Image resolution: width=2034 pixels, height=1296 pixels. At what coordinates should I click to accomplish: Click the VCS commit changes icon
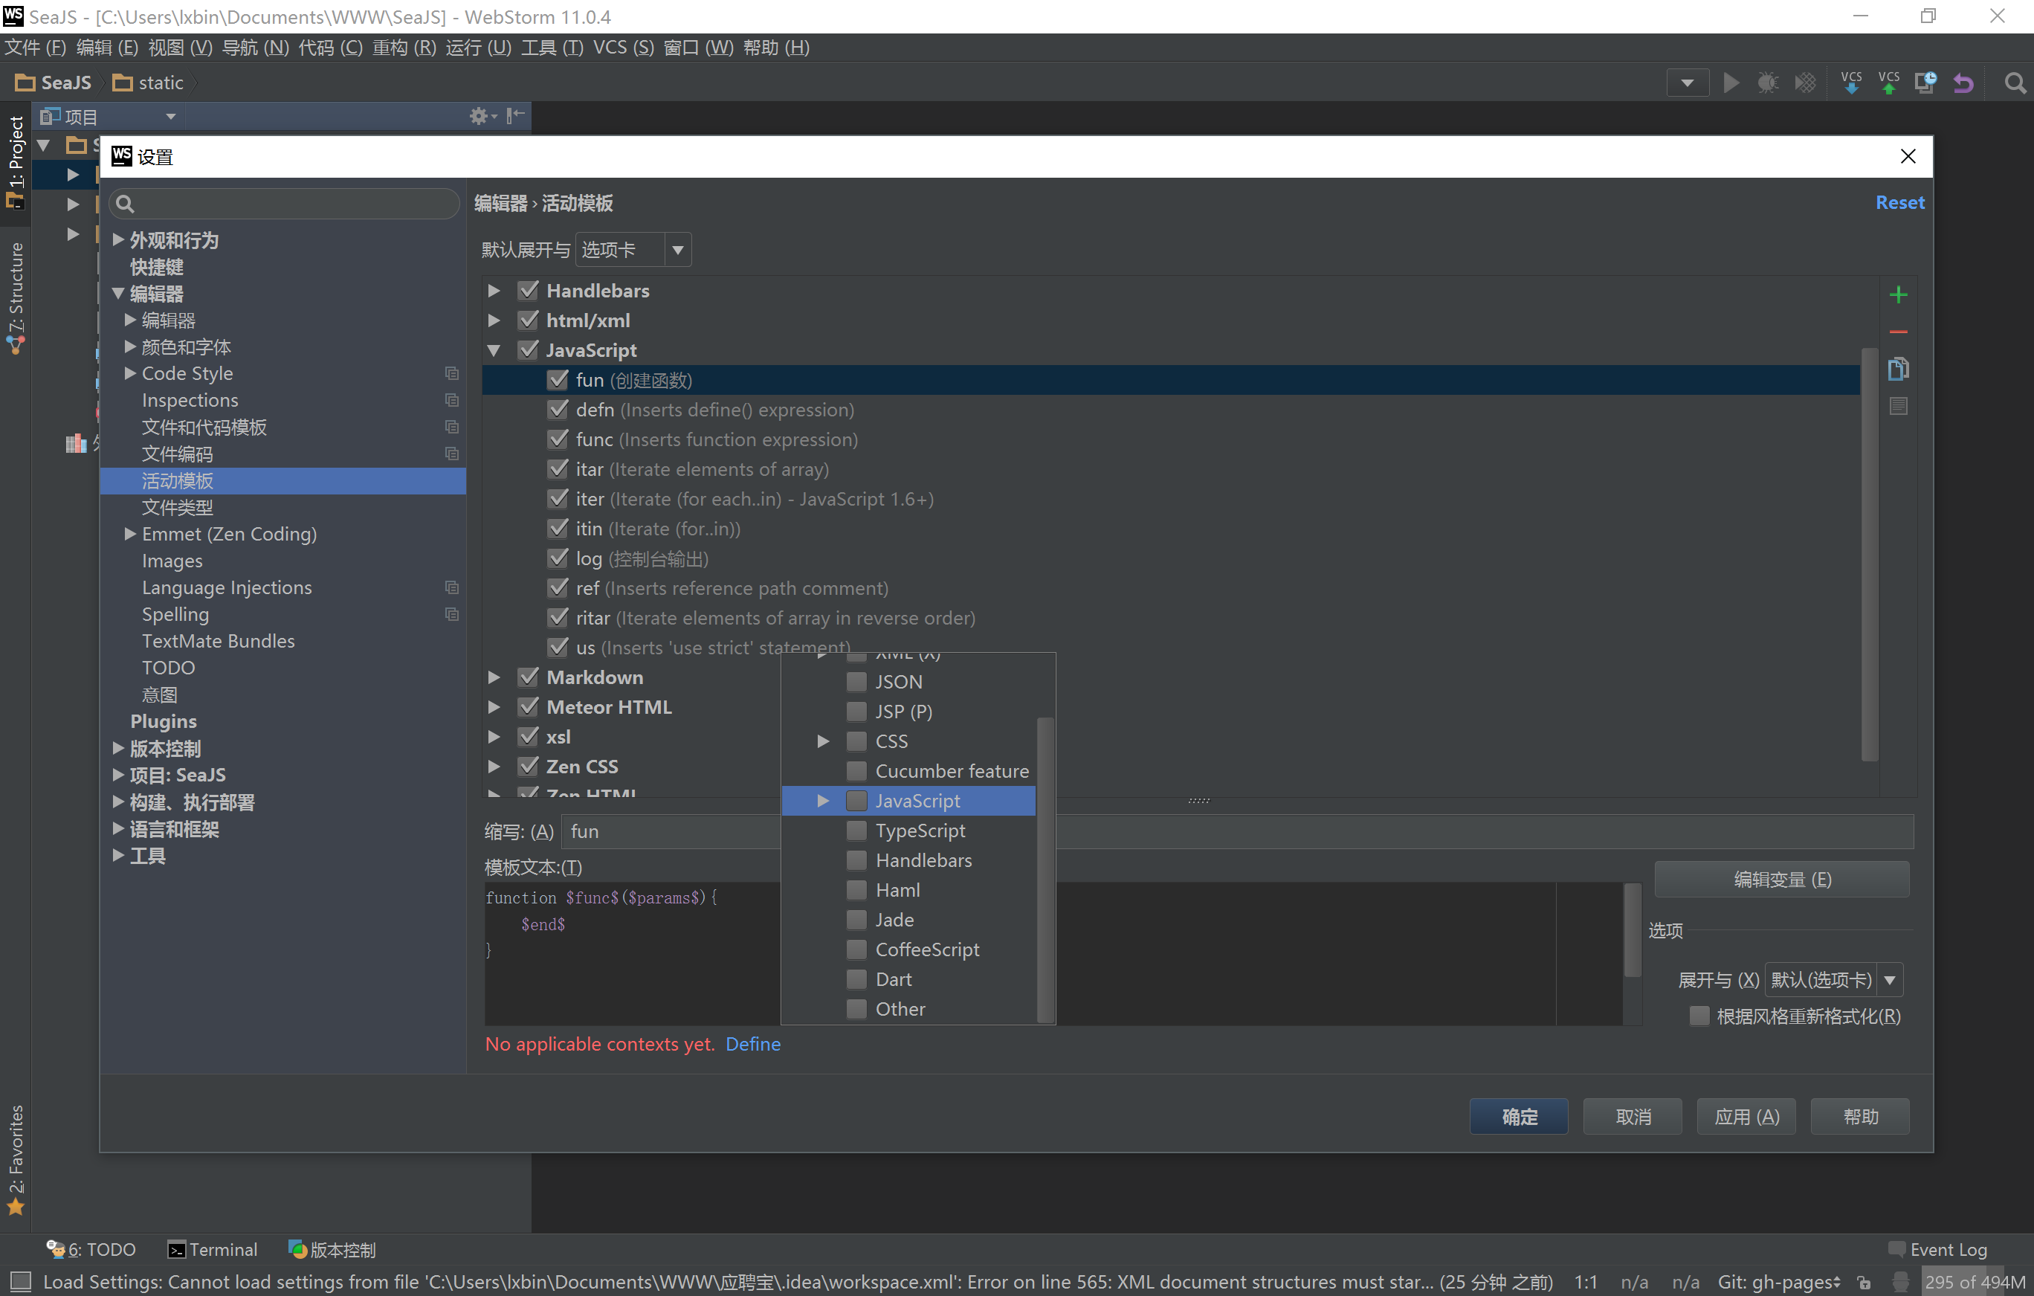pyautogui.click(x=1889, y=83)
